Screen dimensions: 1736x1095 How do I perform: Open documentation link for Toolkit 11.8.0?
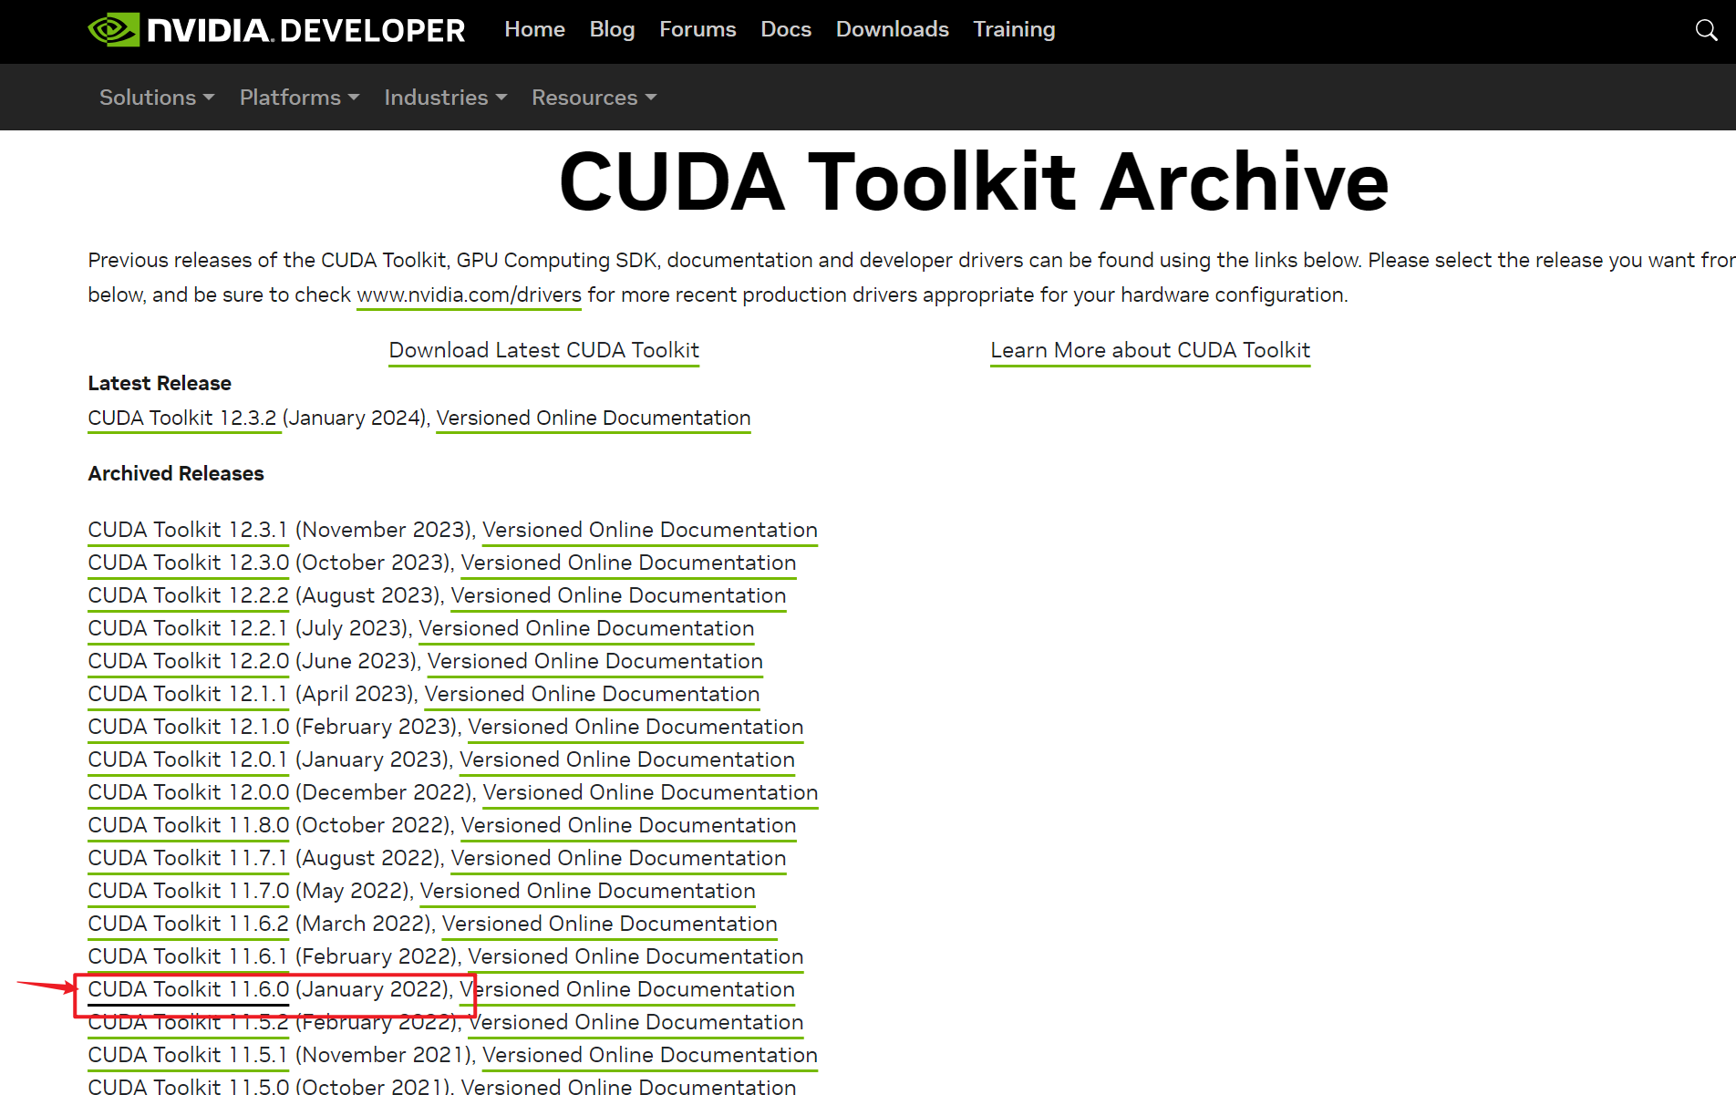click(628, 826)
